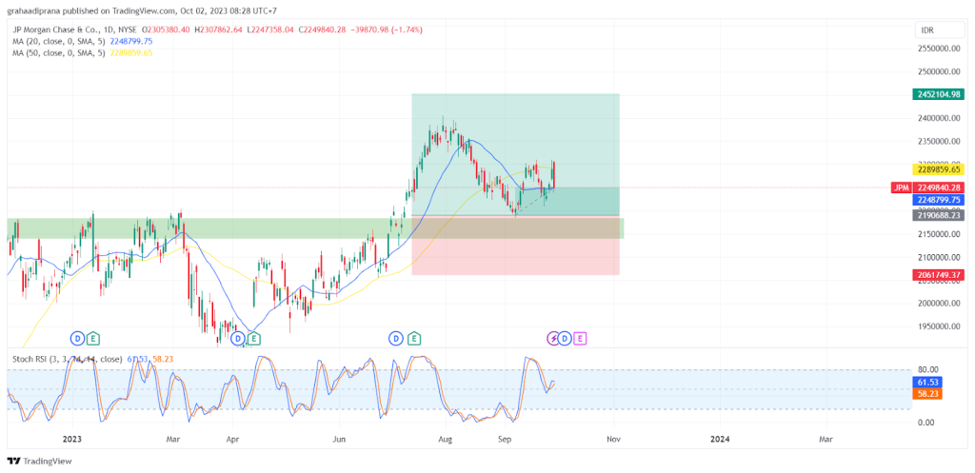Click the TradingView logo
975x473 pixels.
pos(40,462)
